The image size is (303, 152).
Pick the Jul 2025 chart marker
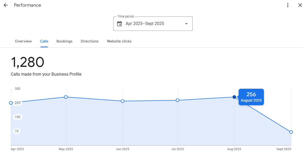(178, 100)
